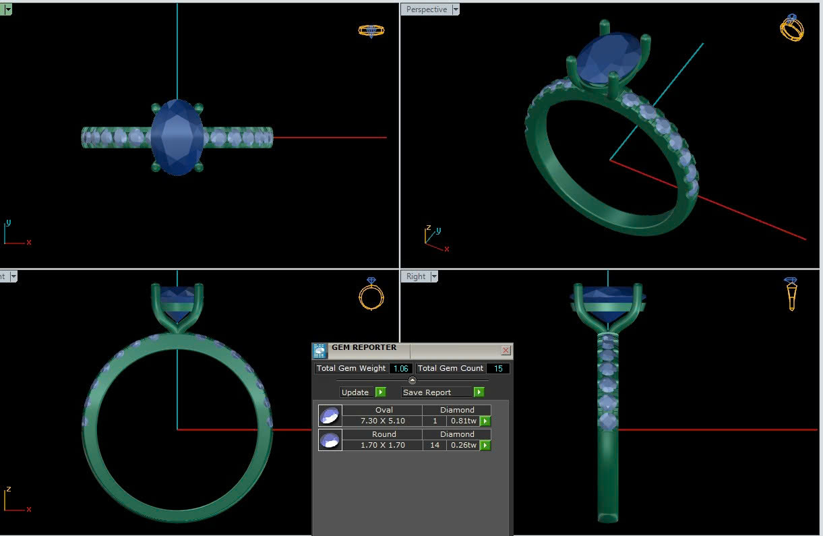
Task: Click green arrow on the 0.26tw round row
Action: tap(485, 446)
